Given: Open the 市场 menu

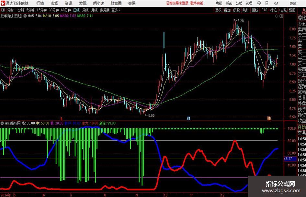Looking at the screenshot, I should 54,3.
